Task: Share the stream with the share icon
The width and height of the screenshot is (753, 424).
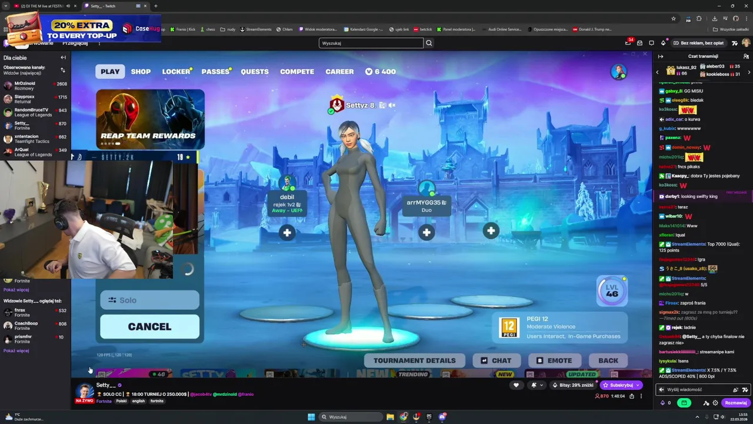Action: 632,396
